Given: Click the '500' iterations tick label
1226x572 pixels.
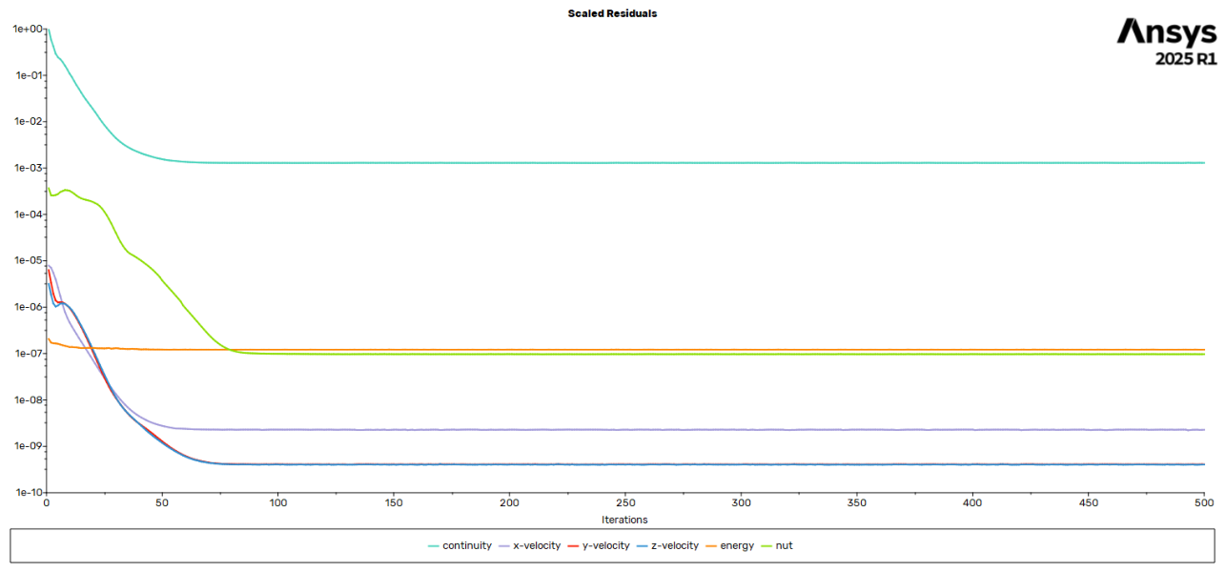Looking at the screenshot, I should [1204, 502].
